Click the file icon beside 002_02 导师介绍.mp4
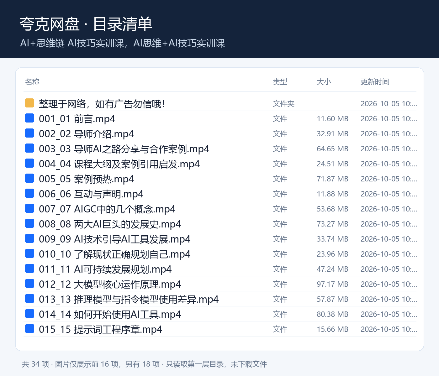The height and width of the screenshot is (376, 439). tap(29, 133)
